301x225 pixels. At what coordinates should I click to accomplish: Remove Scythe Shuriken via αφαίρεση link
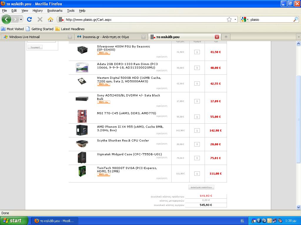[x=162, y=144]
